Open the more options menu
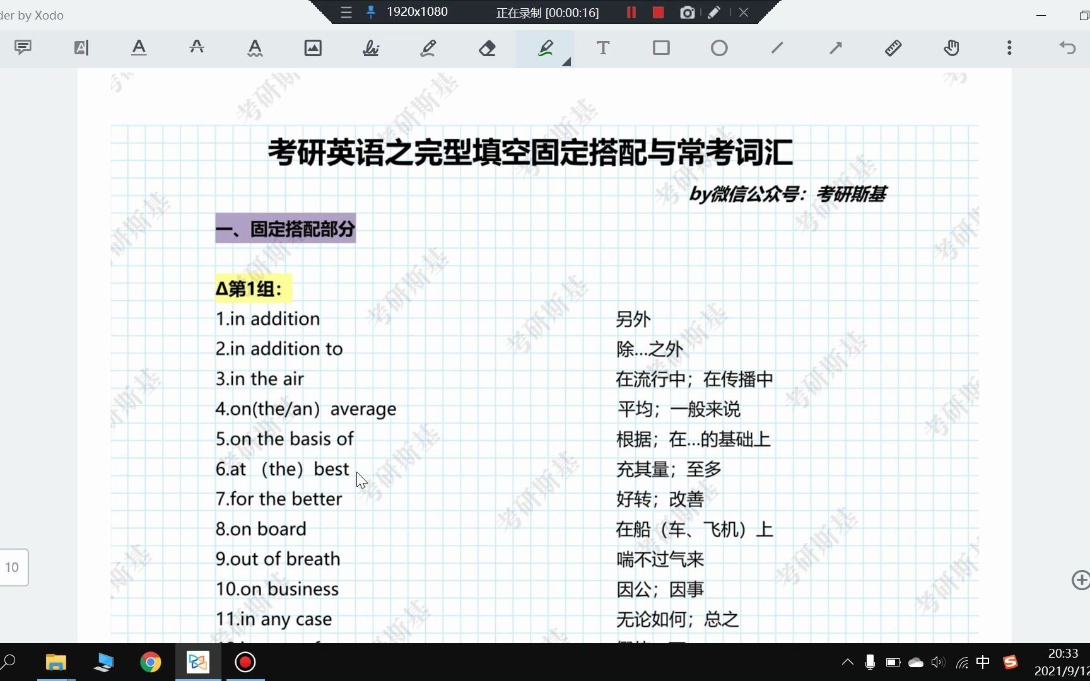 tap(1009, 48)
